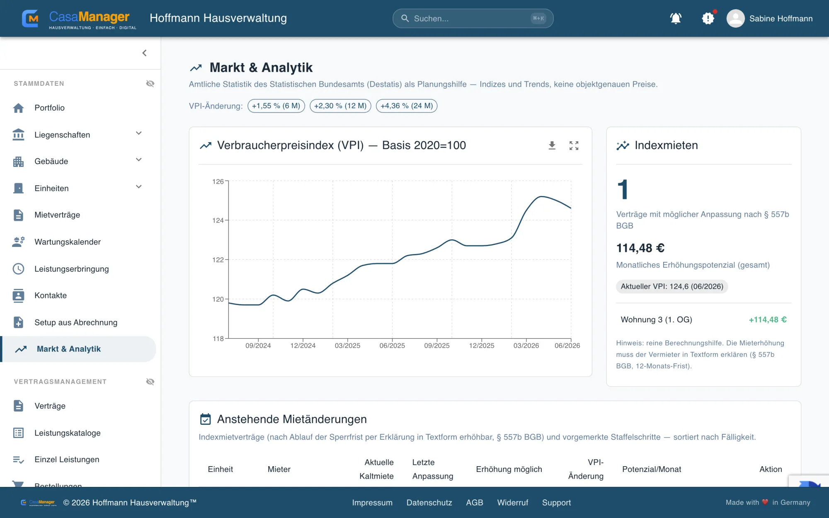Image resolution: width=829 pixels, height=518 pixels.
Task: Select Markt & Analytik menu item
Action: coord(79,349)
